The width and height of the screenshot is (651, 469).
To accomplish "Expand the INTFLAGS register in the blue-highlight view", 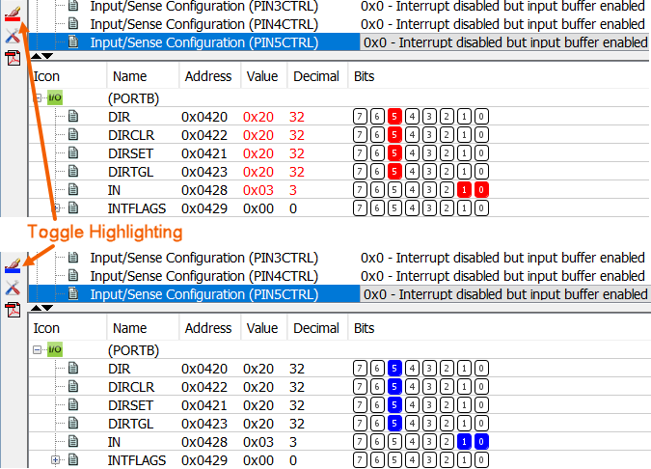I will point(55,459).
